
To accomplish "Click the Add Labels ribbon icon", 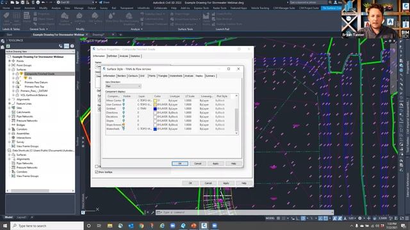I will click(x=6, y=16).
